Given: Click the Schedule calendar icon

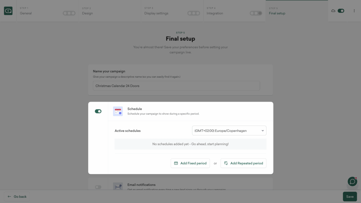Looking at the screenshot, I should 118,112.
